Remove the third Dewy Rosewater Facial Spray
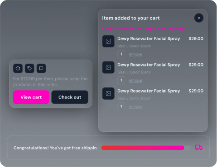This screenshot has width=217, height=167. point(135,107)
